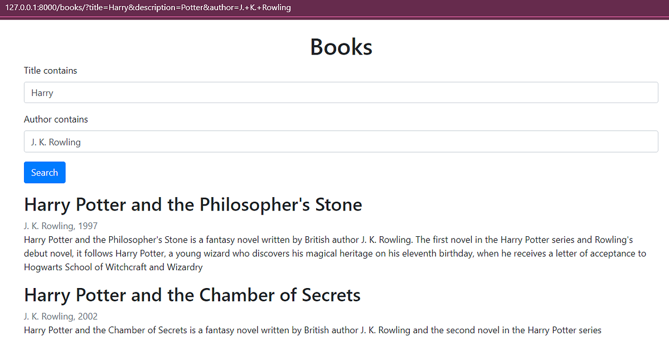Click the heading Harry Potter and the Chamber of Secrets
The image size is (669, 351).
192,295
